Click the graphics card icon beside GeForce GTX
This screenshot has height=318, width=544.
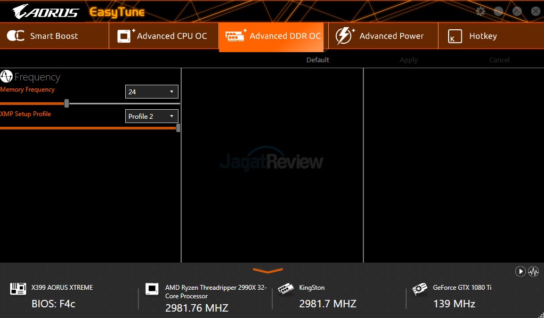[x=420, y=289]
